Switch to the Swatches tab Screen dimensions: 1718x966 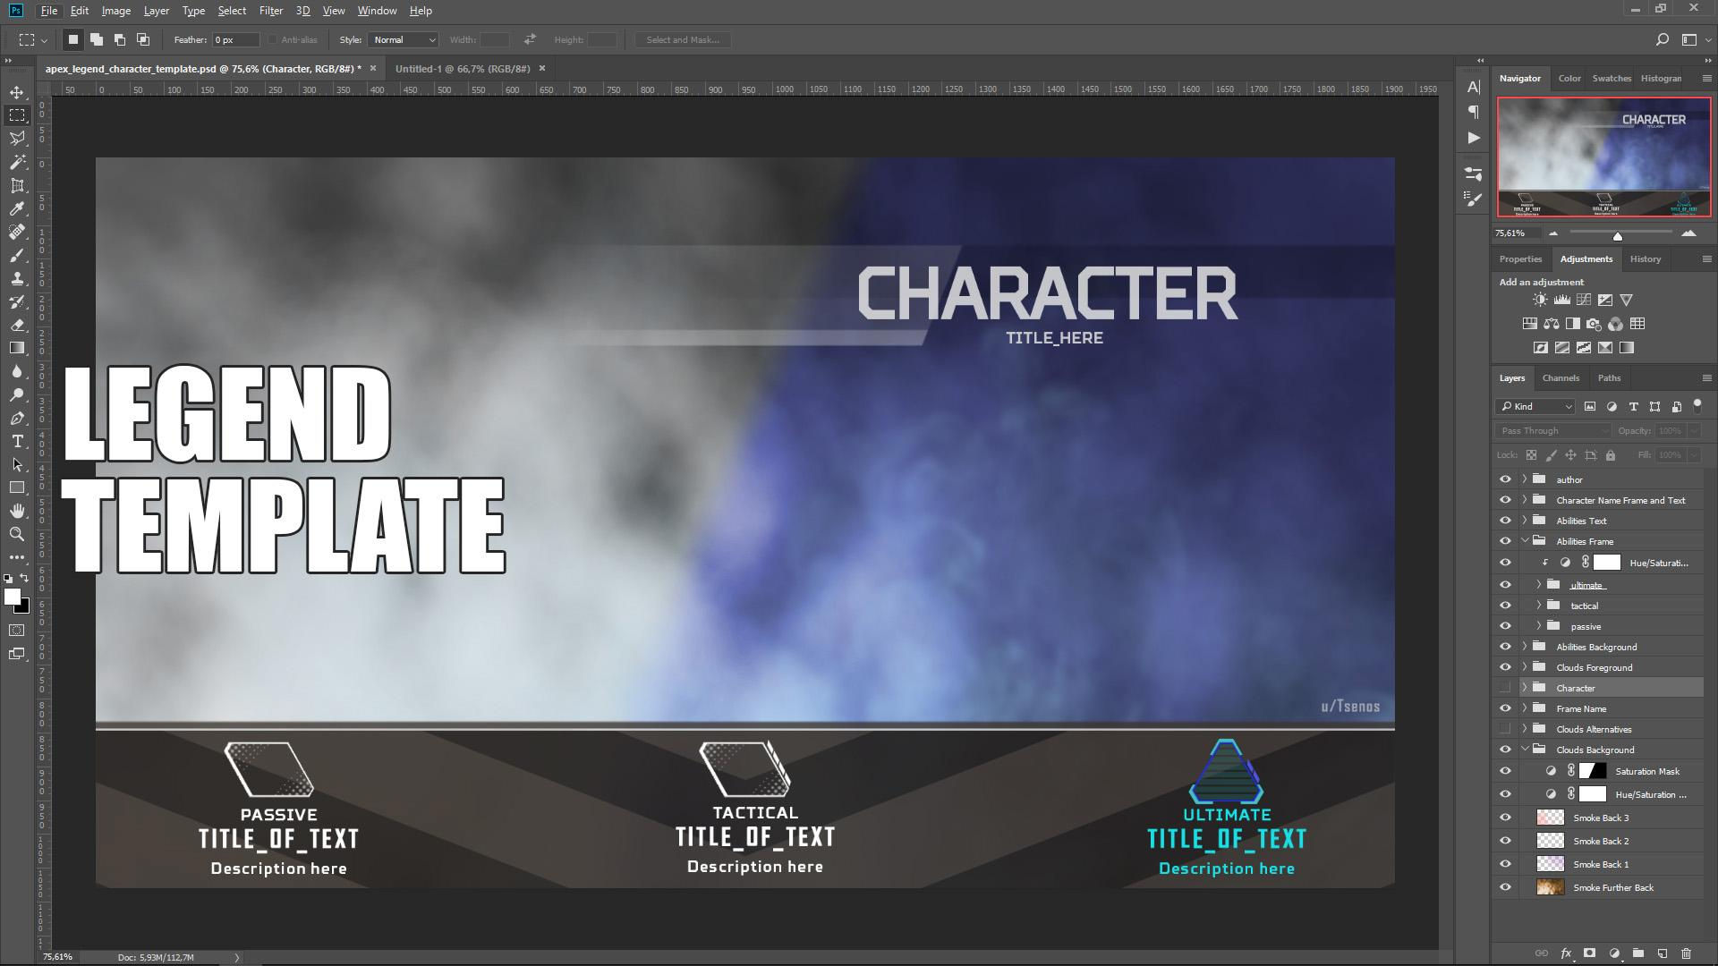pos(1612,78)
